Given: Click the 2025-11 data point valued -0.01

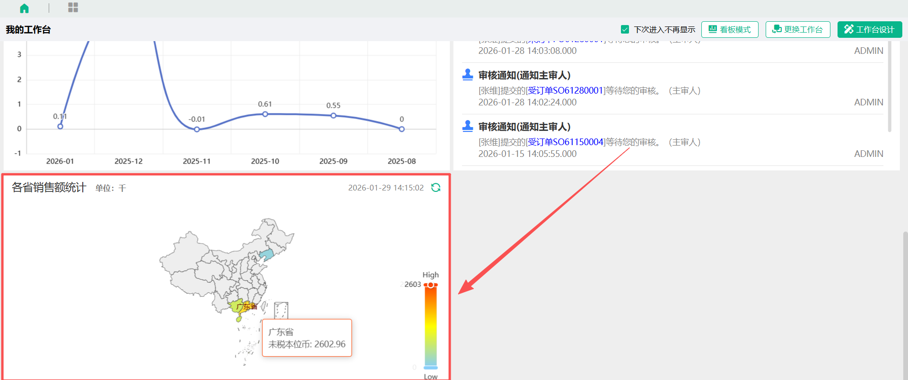Looking at the screenshot, I should click(x=197, y=129).
